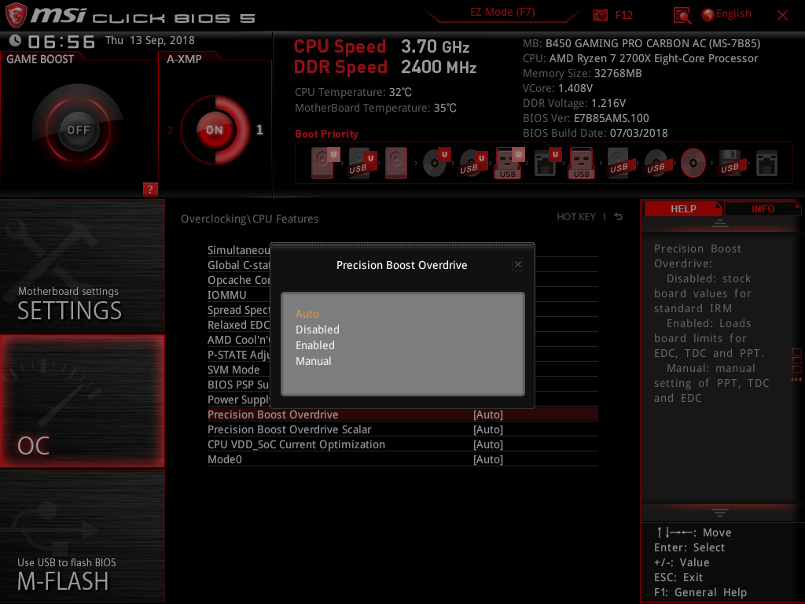Open the BIOS search magnifier icon
805x604 pixels.
point(682,16)
